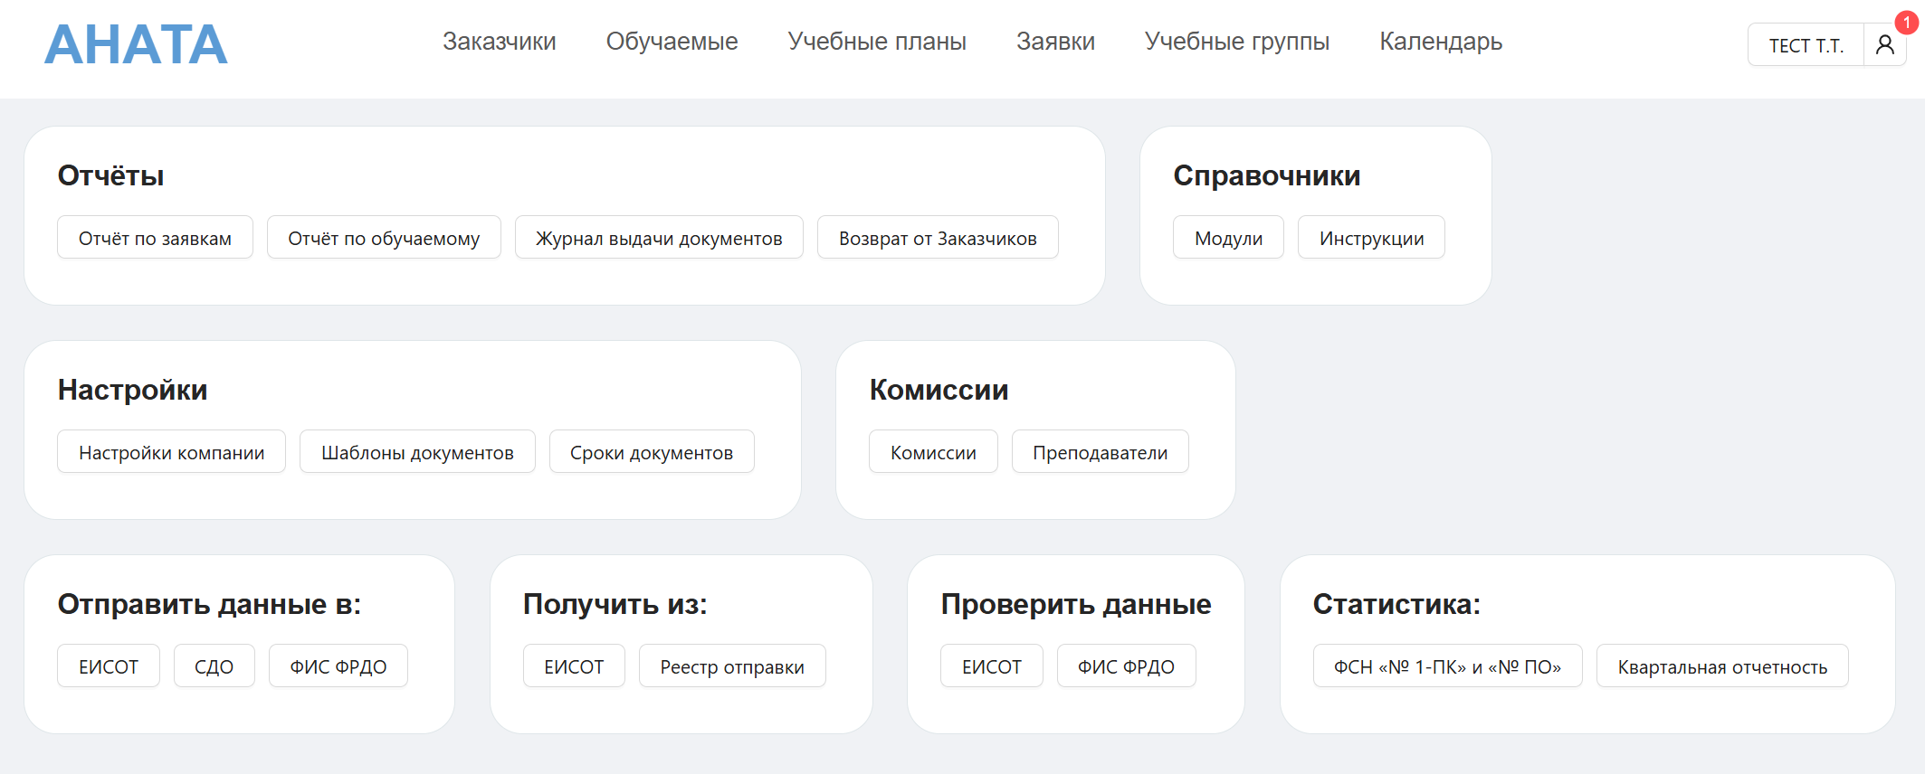Click the АНАТА logo
Viewport: 1925px width, 774px height.
tap(136, 44)
